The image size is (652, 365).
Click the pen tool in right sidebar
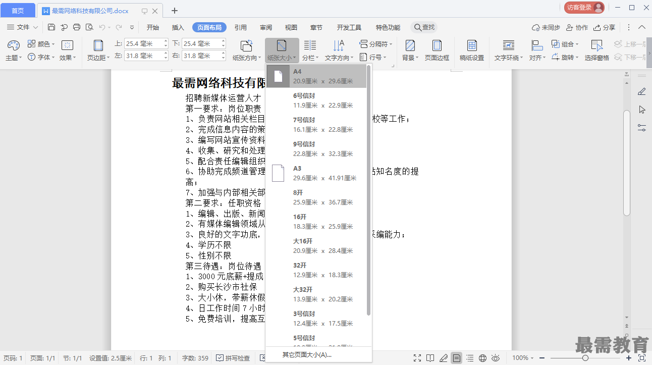[x=642, y=91]
